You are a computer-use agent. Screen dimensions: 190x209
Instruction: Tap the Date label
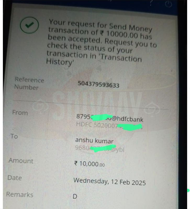(15, 178)
